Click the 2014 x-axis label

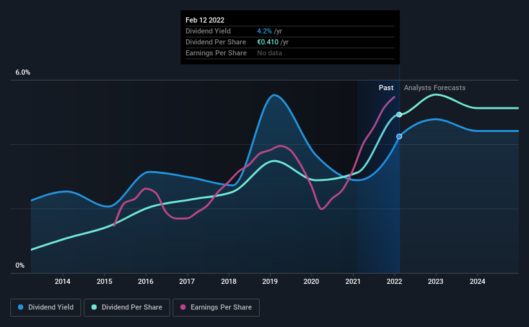pyautogui.click(x=63, y=281)
